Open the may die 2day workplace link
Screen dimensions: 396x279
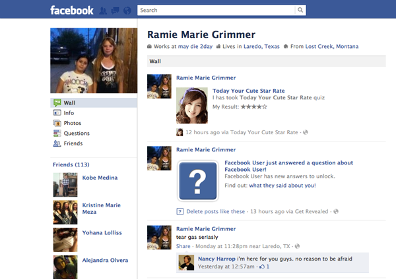196,46
